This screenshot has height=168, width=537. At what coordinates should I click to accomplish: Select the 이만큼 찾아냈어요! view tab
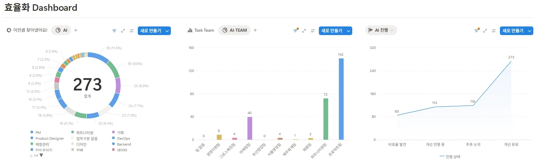pyautogui.click(x=27, y=30)
